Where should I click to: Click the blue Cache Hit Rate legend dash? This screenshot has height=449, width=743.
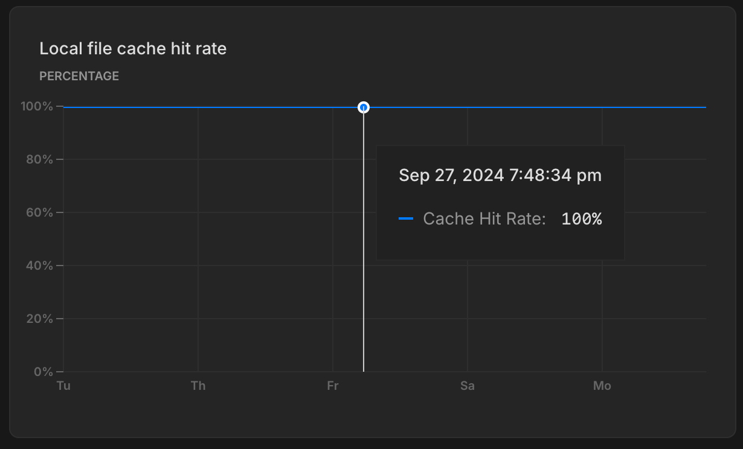[406, 218]
